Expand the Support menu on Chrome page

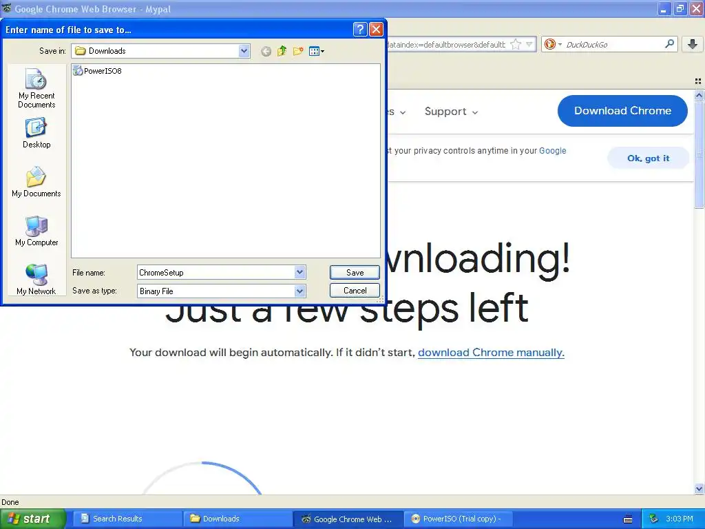coord(451,112)
